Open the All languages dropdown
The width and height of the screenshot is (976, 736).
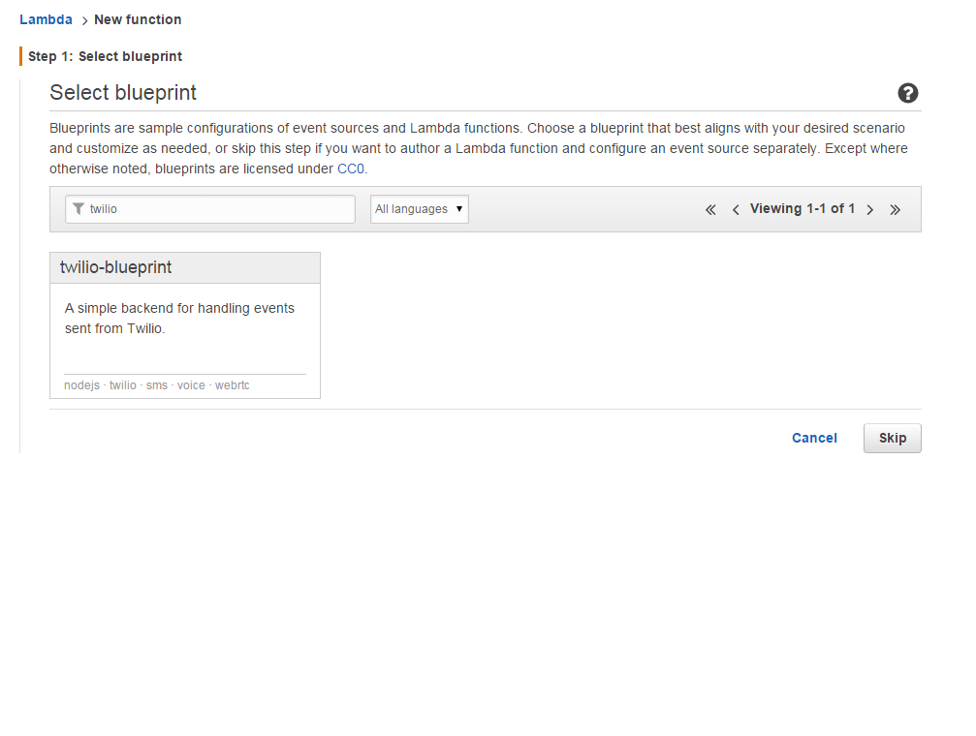(420, 209)
